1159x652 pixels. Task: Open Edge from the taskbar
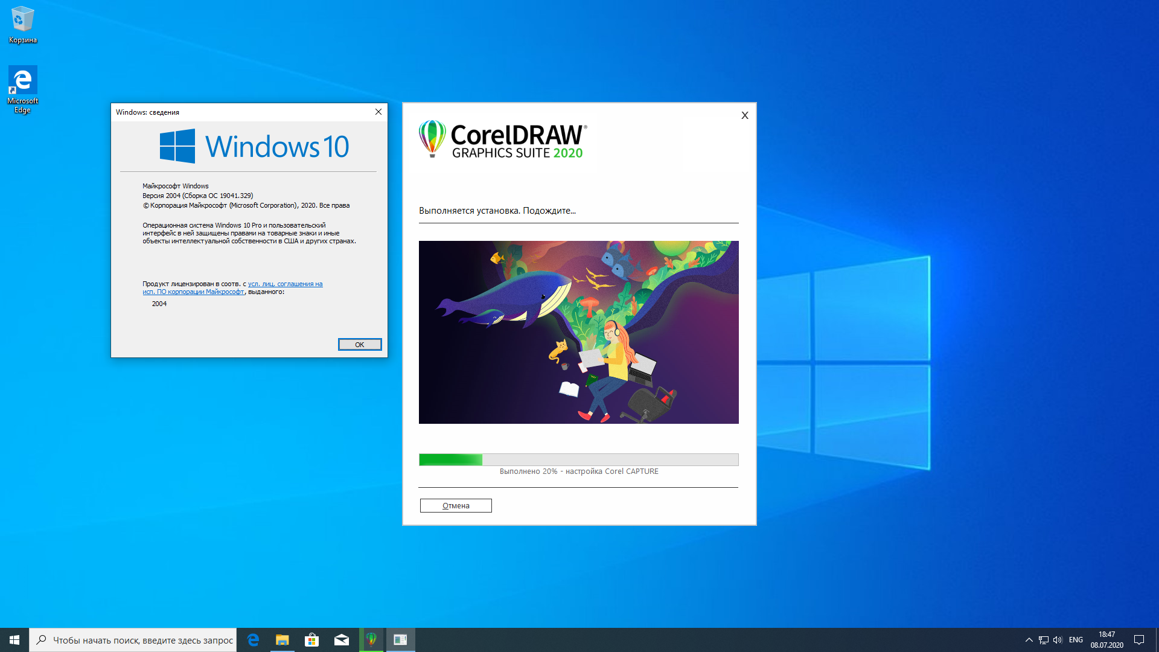coord(253,640)
